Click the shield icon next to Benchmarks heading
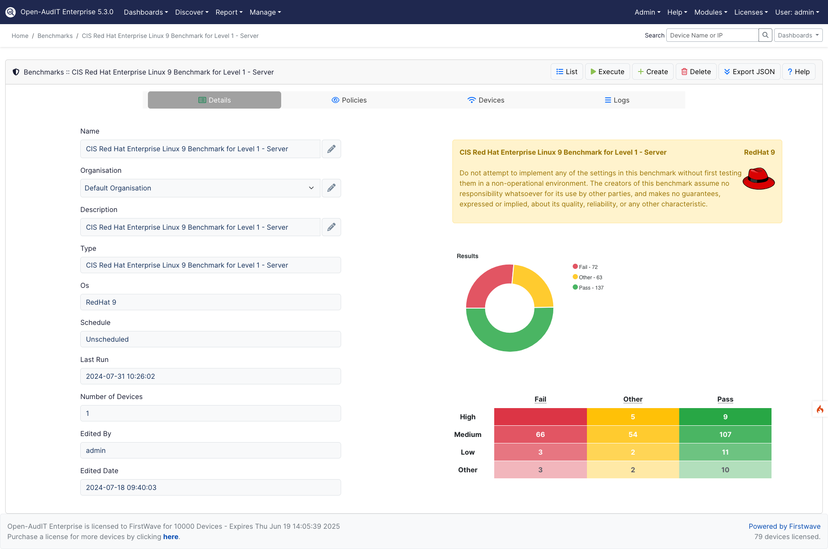 click(16, 72)
